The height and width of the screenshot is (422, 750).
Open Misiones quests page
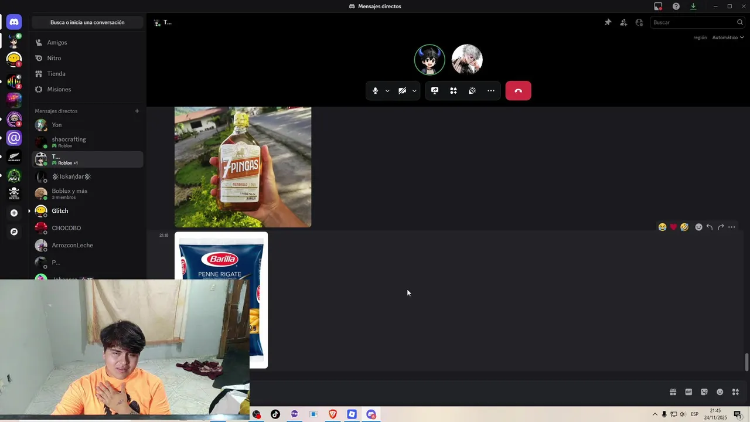pyautogui.click(x=87, y=89)
